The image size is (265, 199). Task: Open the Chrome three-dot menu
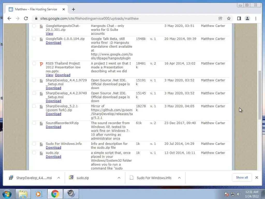256,18
